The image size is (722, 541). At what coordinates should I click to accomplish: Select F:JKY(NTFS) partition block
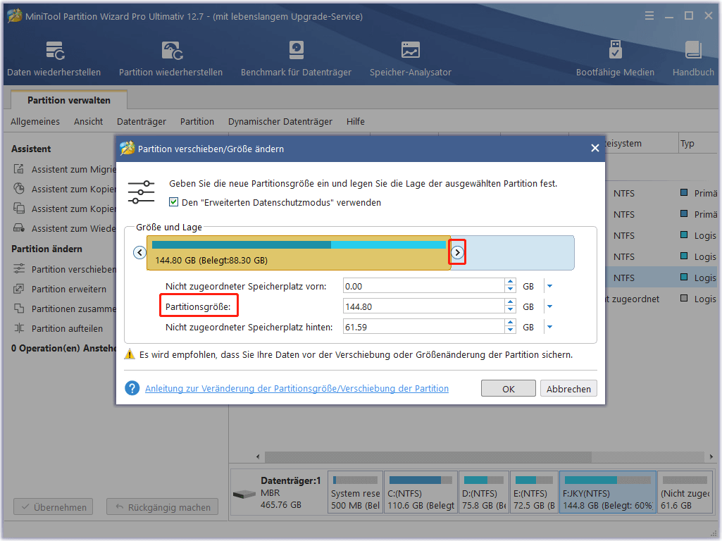tap(608, 492)
